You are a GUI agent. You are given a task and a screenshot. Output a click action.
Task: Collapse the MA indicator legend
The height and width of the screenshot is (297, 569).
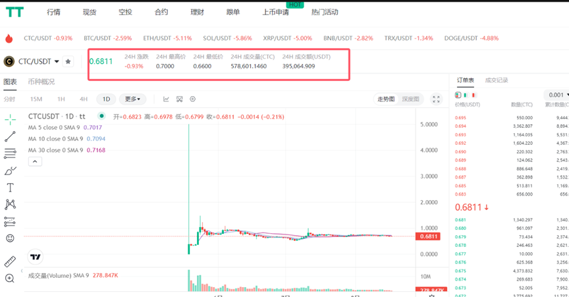click(x=34, y=161)
